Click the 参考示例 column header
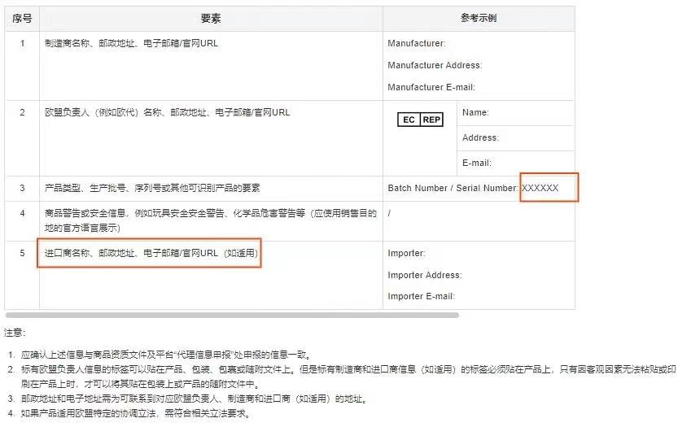The image size is (691, 427). pyautogui.click(x=479, y=19)
